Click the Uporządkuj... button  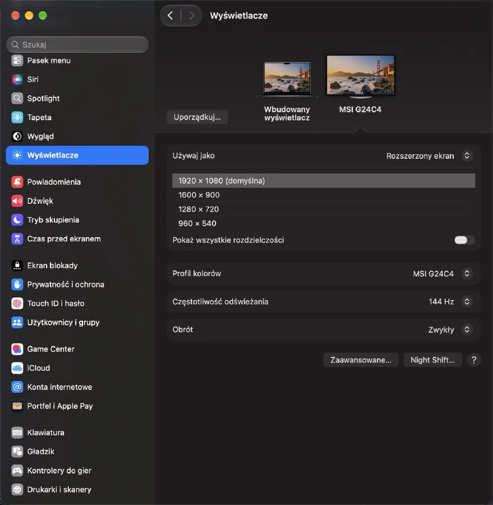click(x=197, y=117)
